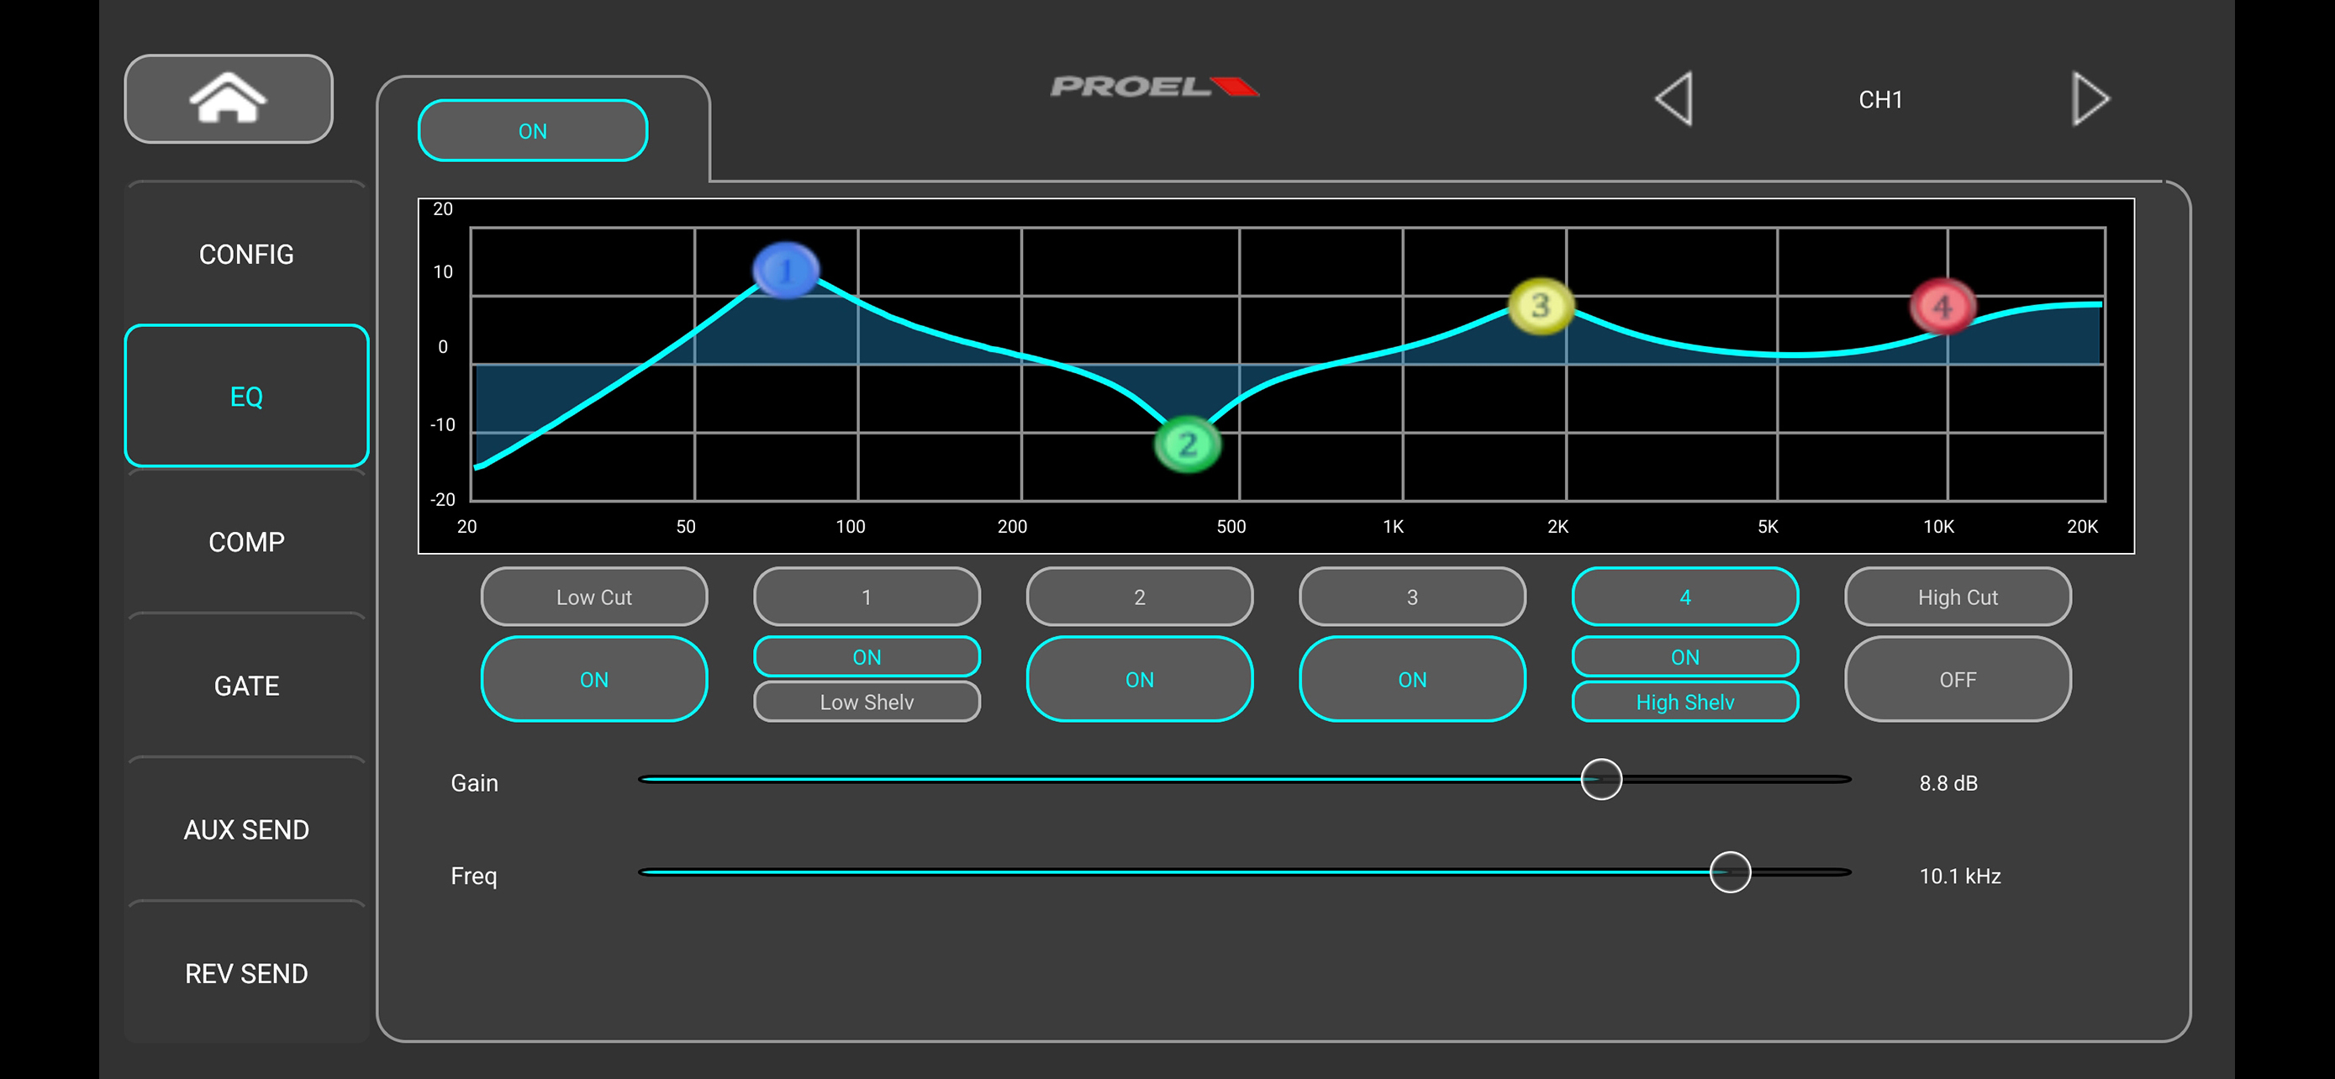
Task: Select the Low Cut band button
Action: click(x=593, y=597)
